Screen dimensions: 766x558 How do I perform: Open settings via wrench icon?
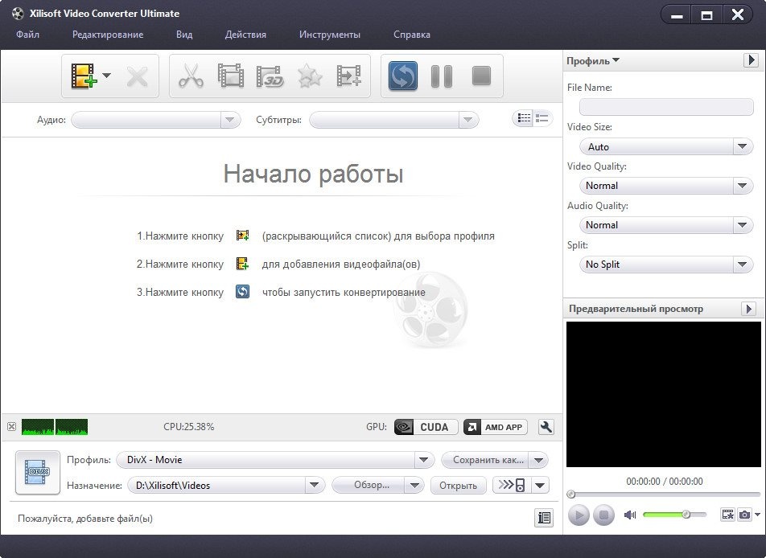546,428
